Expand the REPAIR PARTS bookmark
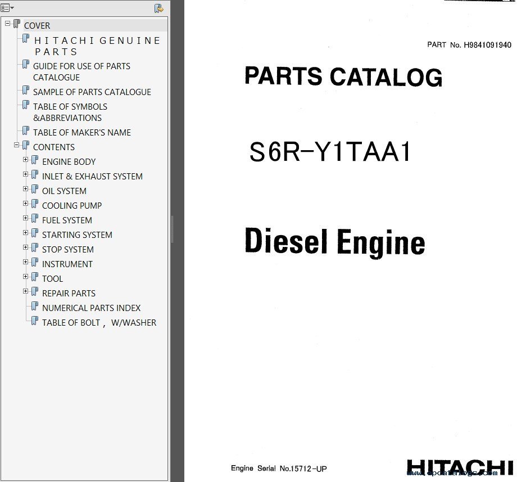 click(x=25, y=291)
